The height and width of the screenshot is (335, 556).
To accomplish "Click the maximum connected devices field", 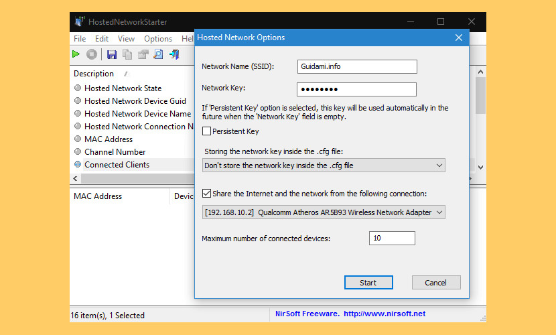I will click(392, 238).
